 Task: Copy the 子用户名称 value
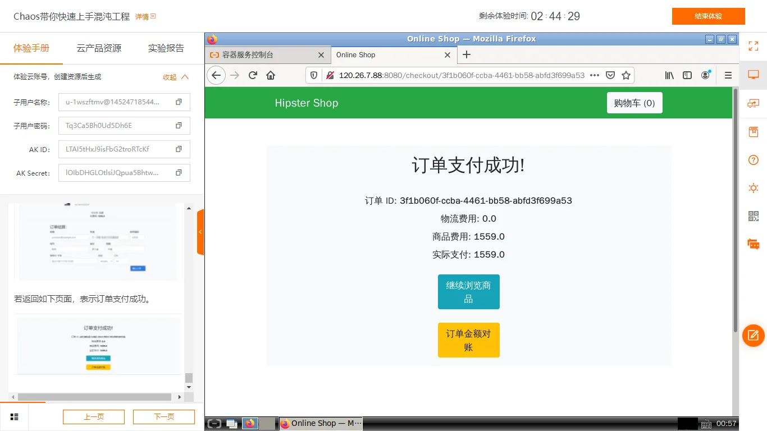tap(179, 102)
